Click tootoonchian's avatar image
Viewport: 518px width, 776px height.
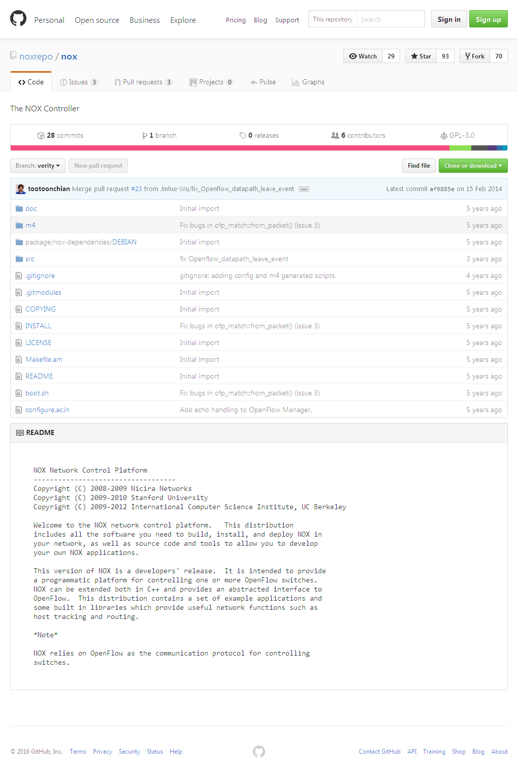coord(21,189)
